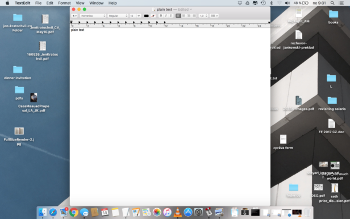The image size is (350, 219).
Task: Open the Format menu
Action: [64, 3]
